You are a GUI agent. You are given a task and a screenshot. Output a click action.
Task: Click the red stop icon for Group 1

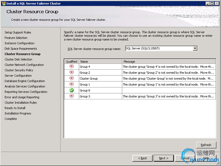[72, 84]
